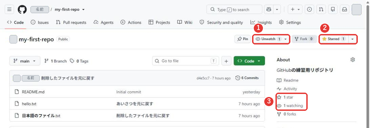Toggle the Starred button
This screenshot has height=128, width=370.
[x=333, y=39]
